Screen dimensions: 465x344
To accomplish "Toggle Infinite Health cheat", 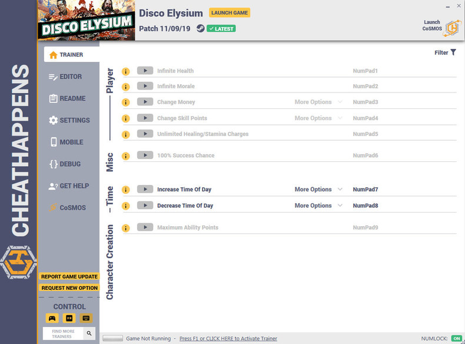I will point(145,71).
